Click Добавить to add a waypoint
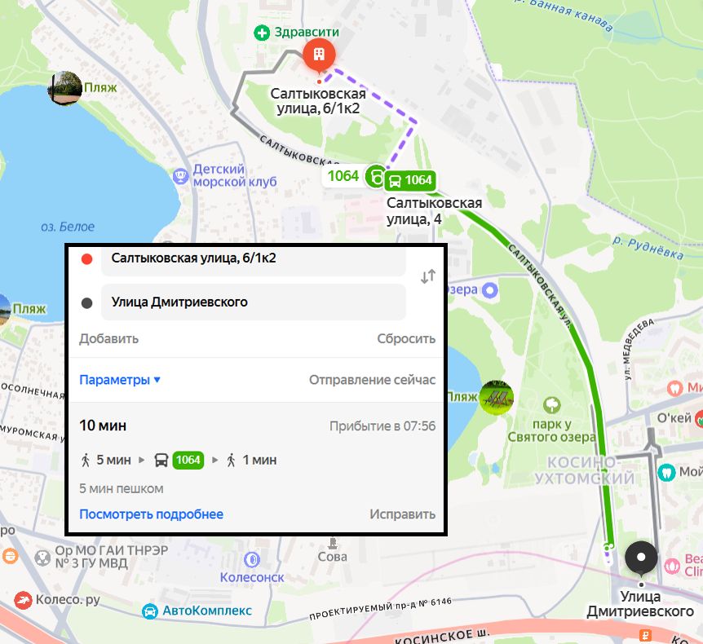Viewport: 703px width, 644px height. [108, 338]
